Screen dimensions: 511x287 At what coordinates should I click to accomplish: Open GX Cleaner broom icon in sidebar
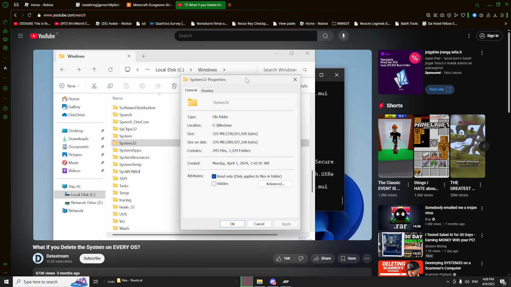(x=5, y=31)
